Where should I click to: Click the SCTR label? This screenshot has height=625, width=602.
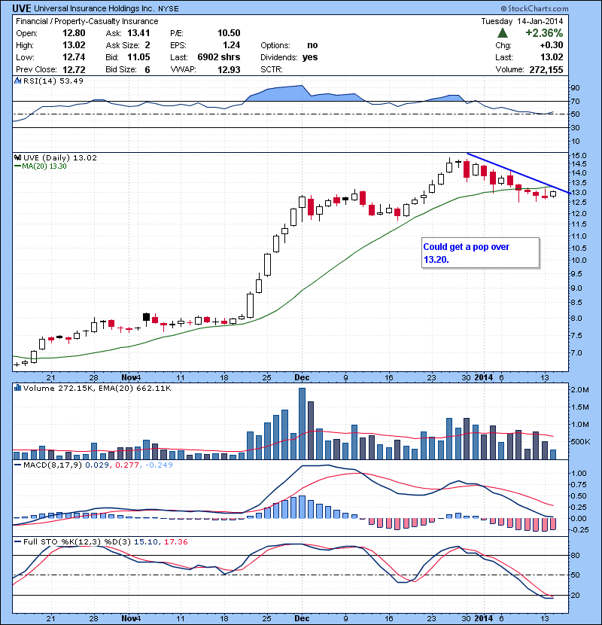[x=272, y=69]
